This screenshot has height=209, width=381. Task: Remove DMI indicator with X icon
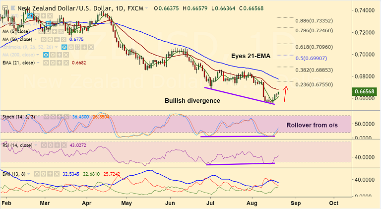coord(57,174)
